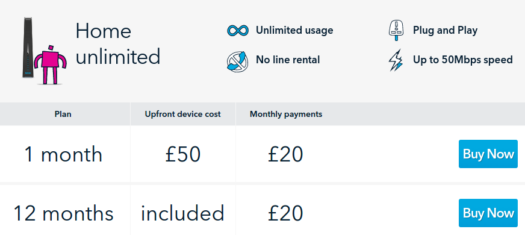Click the plug icon beside Plug and Play
The image size is (525, 235).
pyautogui.click(x=396, y=31)
